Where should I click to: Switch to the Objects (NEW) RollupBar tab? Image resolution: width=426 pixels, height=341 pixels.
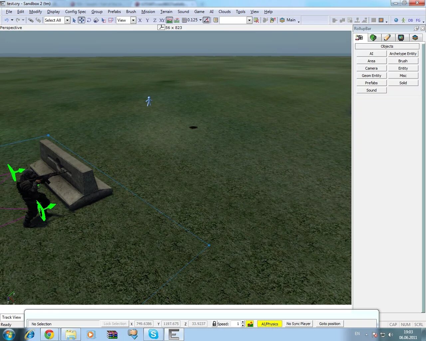(x=359, y=38)
